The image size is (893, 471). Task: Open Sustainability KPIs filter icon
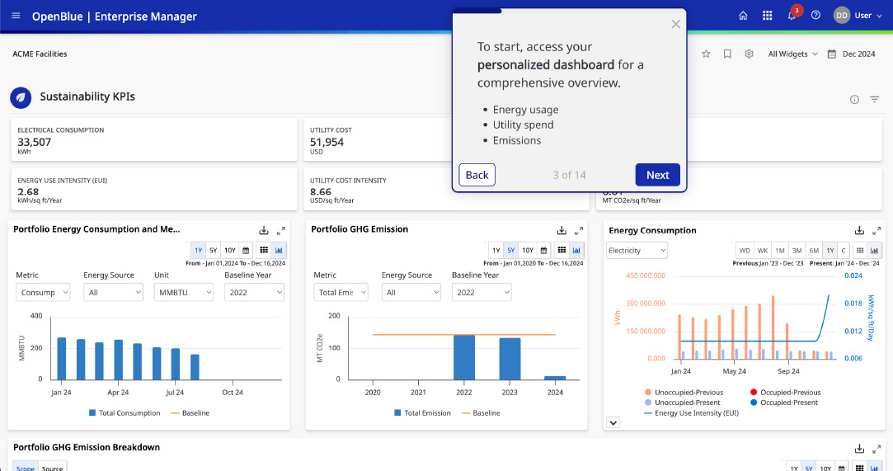pos(875,99)
